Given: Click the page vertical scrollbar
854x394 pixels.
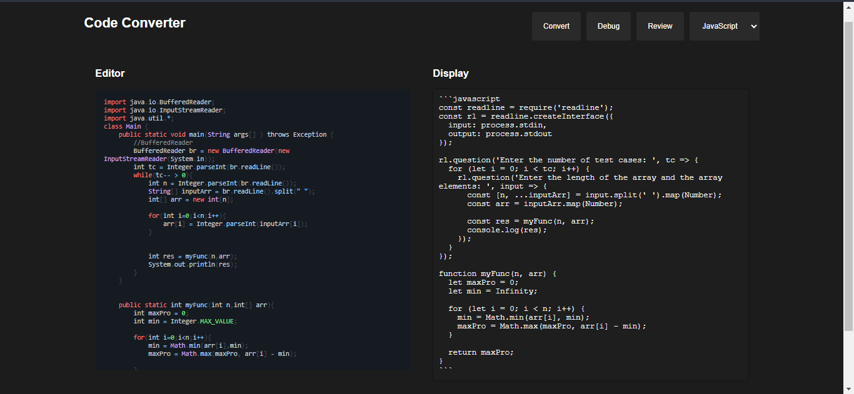Looking at the screenshot, I should [x=848, y=175].
